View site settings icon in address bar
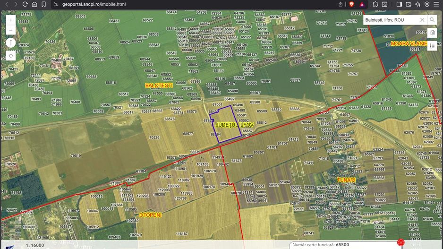 pyautogui.click(x=56, y=4)
